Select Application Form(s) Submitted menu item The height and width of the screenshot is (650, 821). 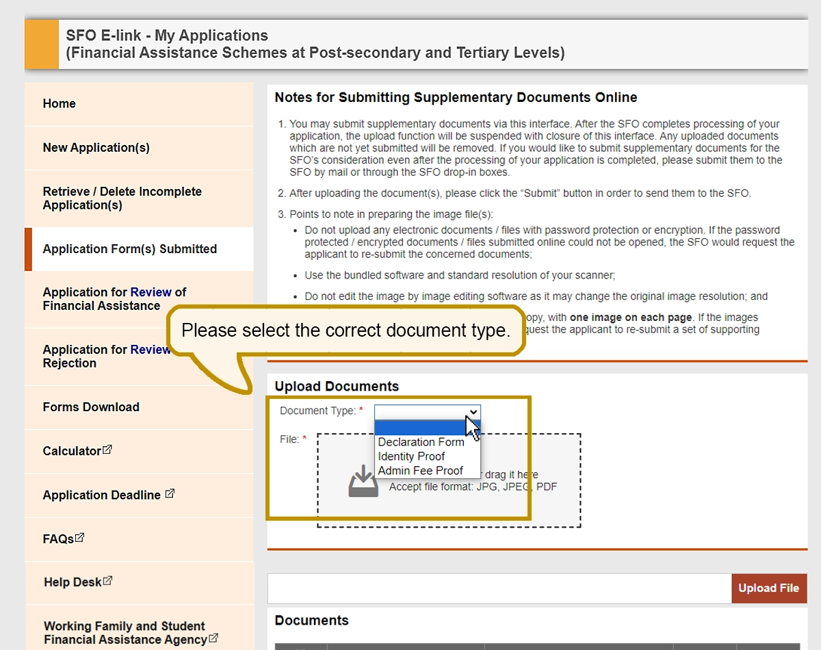point(139,249)
